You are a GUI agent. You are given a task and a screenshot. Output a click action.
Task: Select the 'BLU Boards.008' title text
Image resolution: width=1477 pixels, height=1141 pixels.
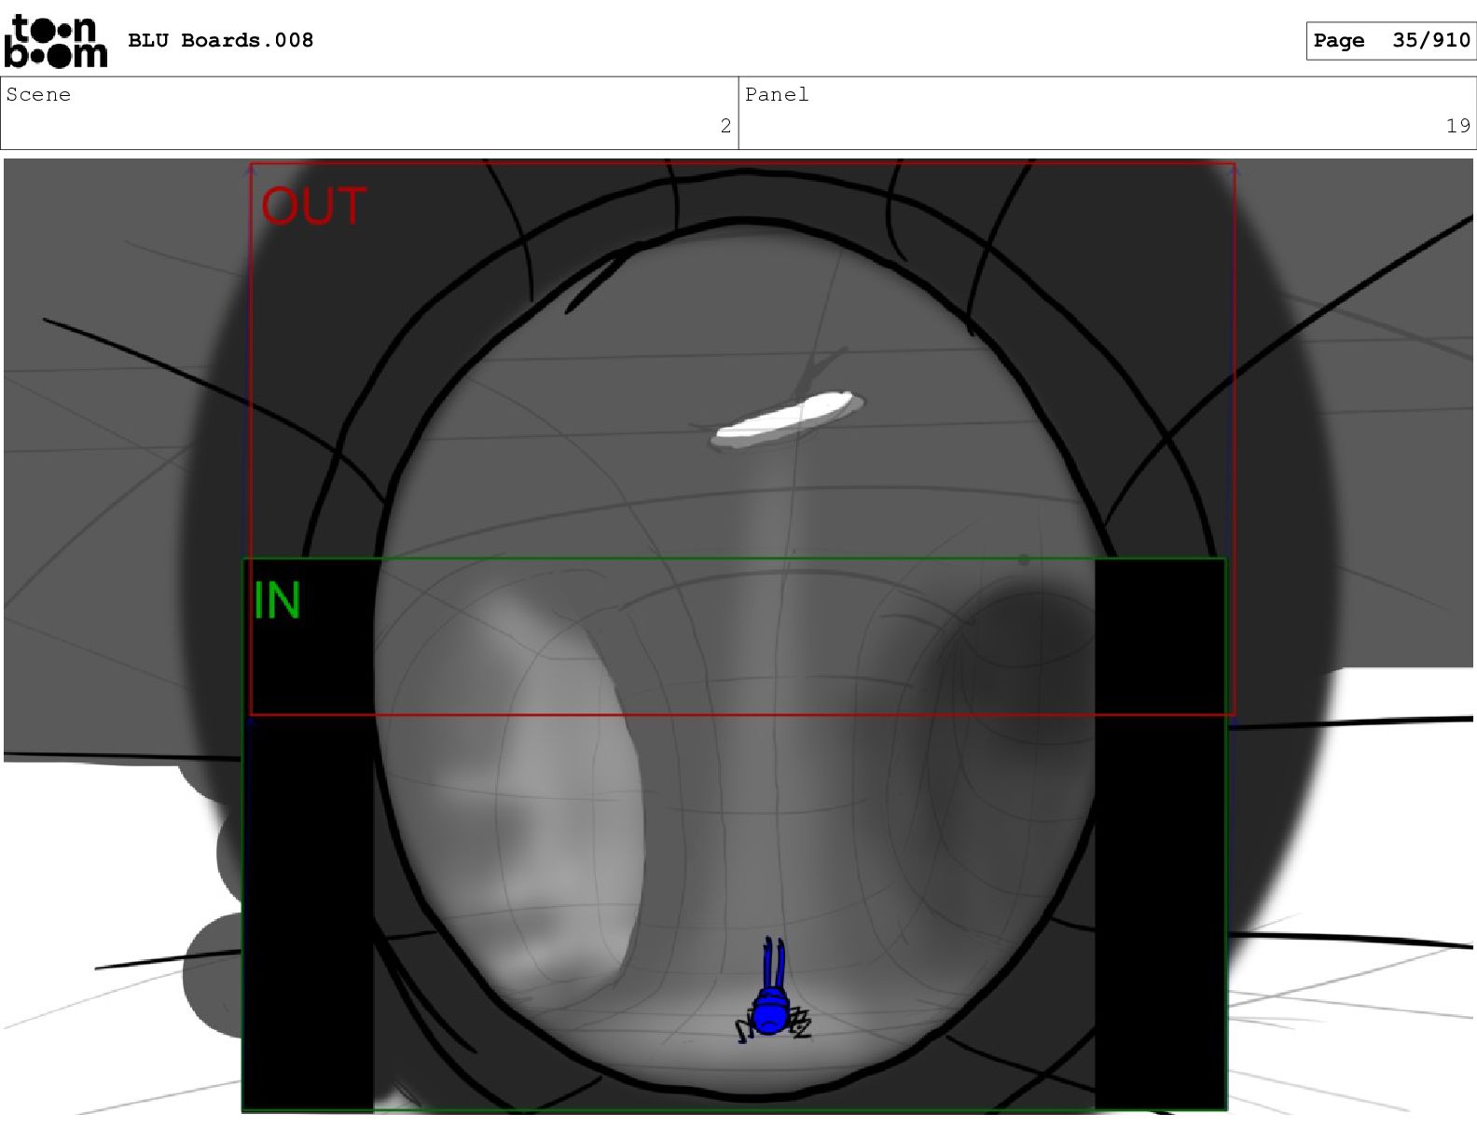(221, 40)
